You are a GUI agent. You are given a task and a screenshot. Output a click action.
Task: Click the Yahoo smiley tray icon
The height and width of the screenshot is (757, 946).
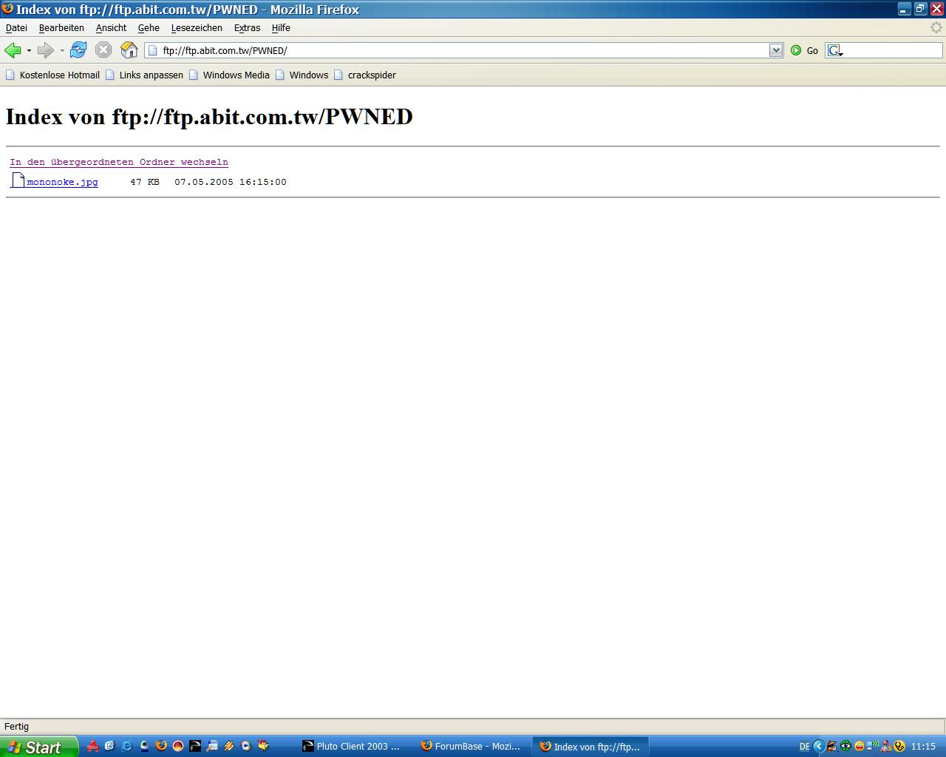point(860,746)
